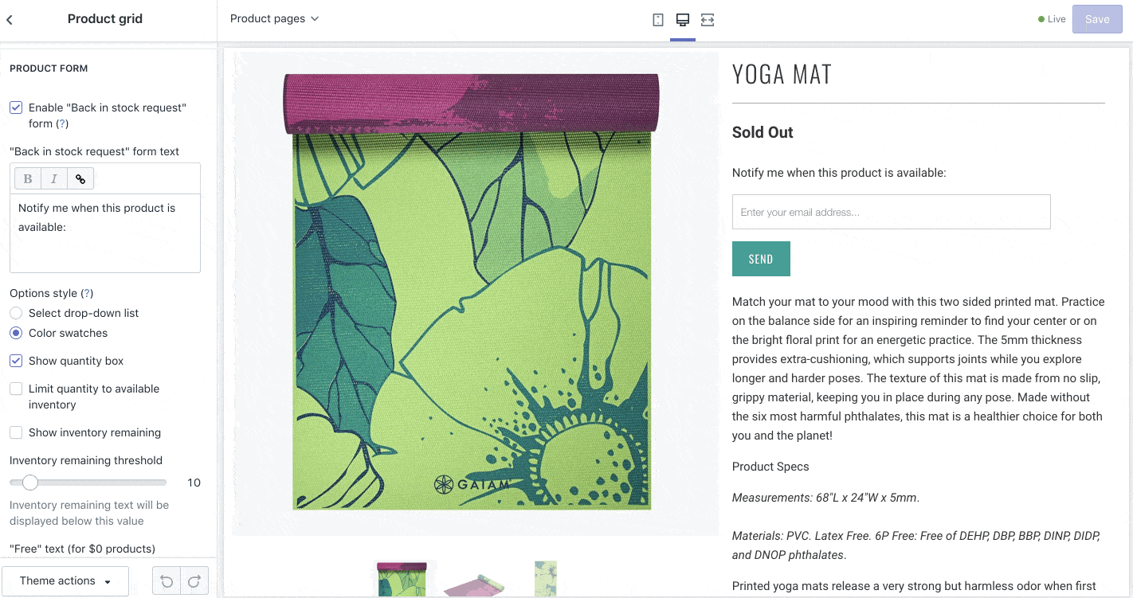Click the back arrow beside Product grid
Image resolution: width=1133 pixels, height=598 pixels.
pos(10,20)
